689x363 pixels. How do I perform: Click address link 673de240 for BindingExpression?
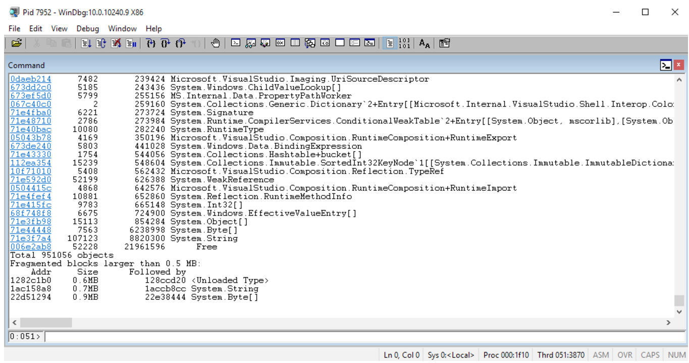[x=31, y=146]
